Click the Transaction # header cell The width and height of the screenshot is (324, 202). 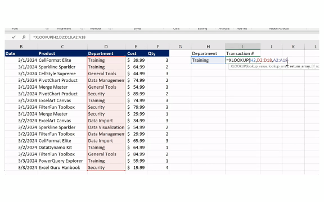pos(242,53)
